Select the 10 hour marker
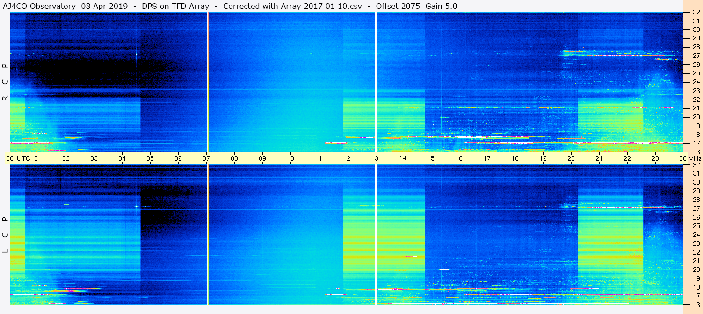The width and height of the screenshot is (703, 314). pyautogui.click(x=290, y=158)
